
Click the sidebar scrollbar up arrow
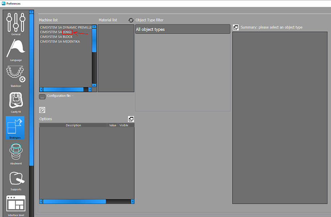(x=31, y=12)
